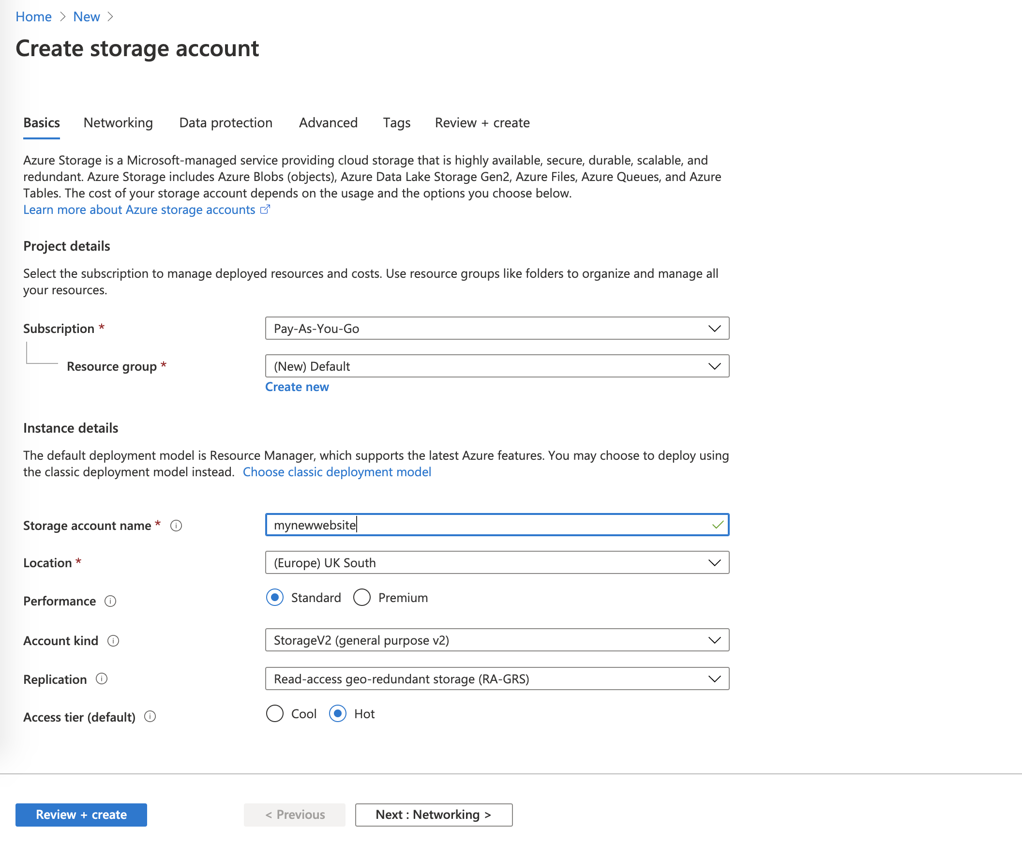Image resolution: width=1022 pixels, height=845 pixels.
Task: Open the Data protection tab
Action: click(x=226, y=122)
